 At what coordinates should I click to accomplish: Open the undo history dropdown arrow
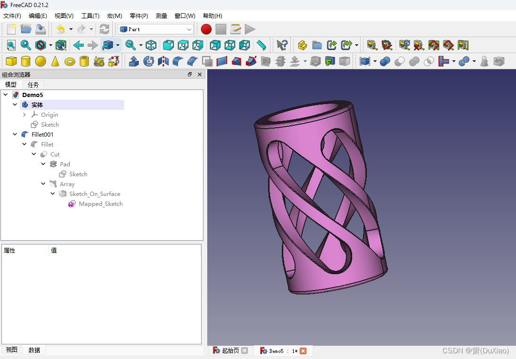click(x=71, y=29)
